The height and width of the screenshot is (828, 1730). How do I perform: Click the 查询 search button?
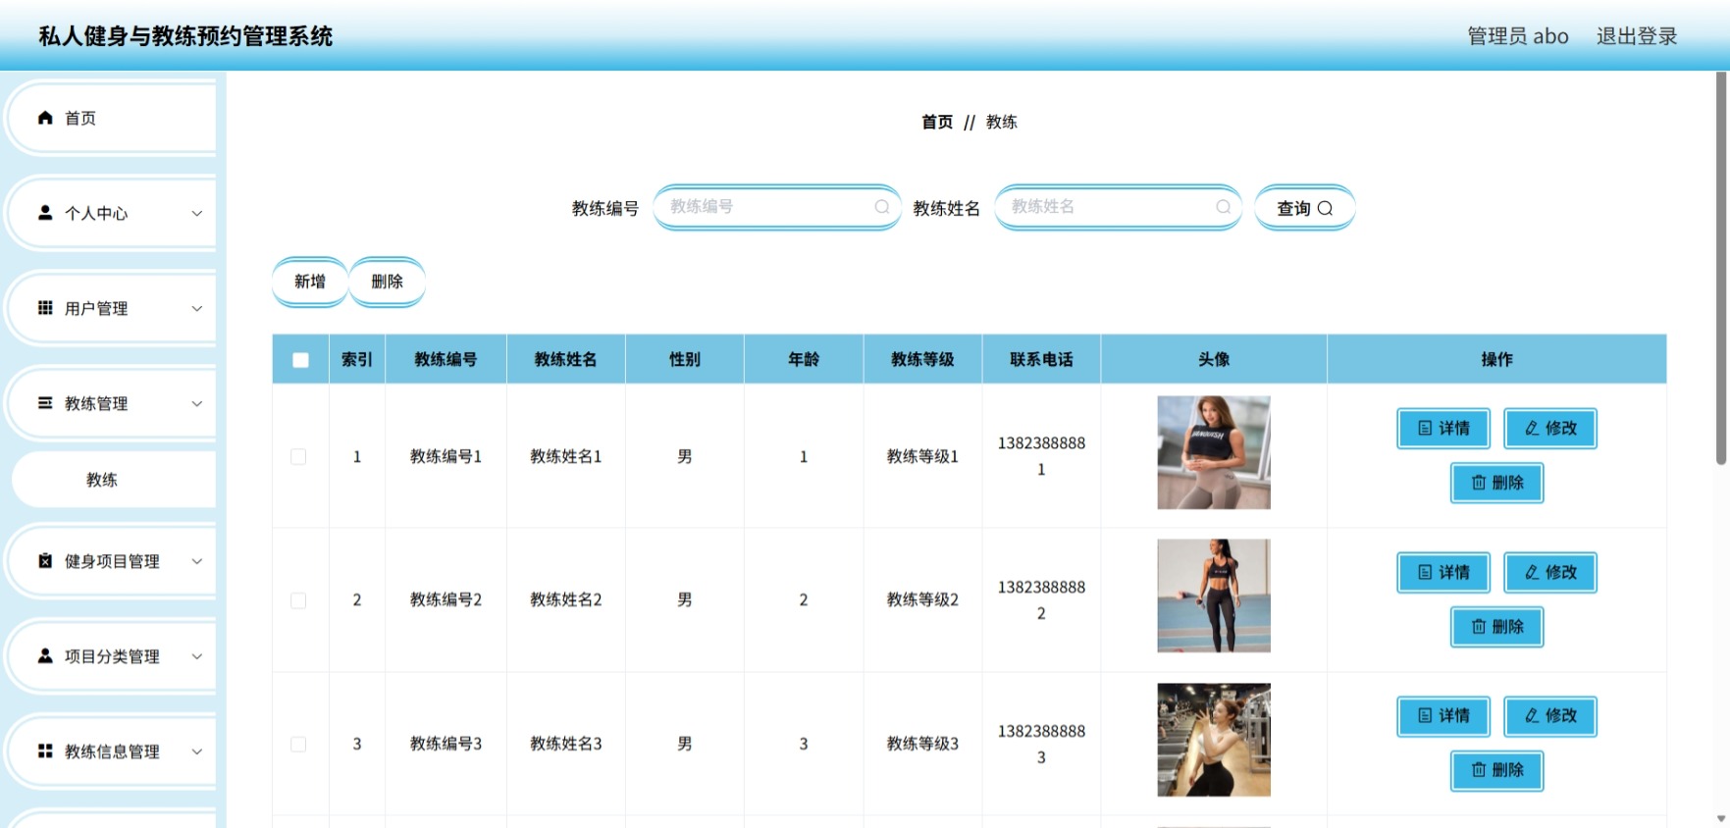(1305, 208)
